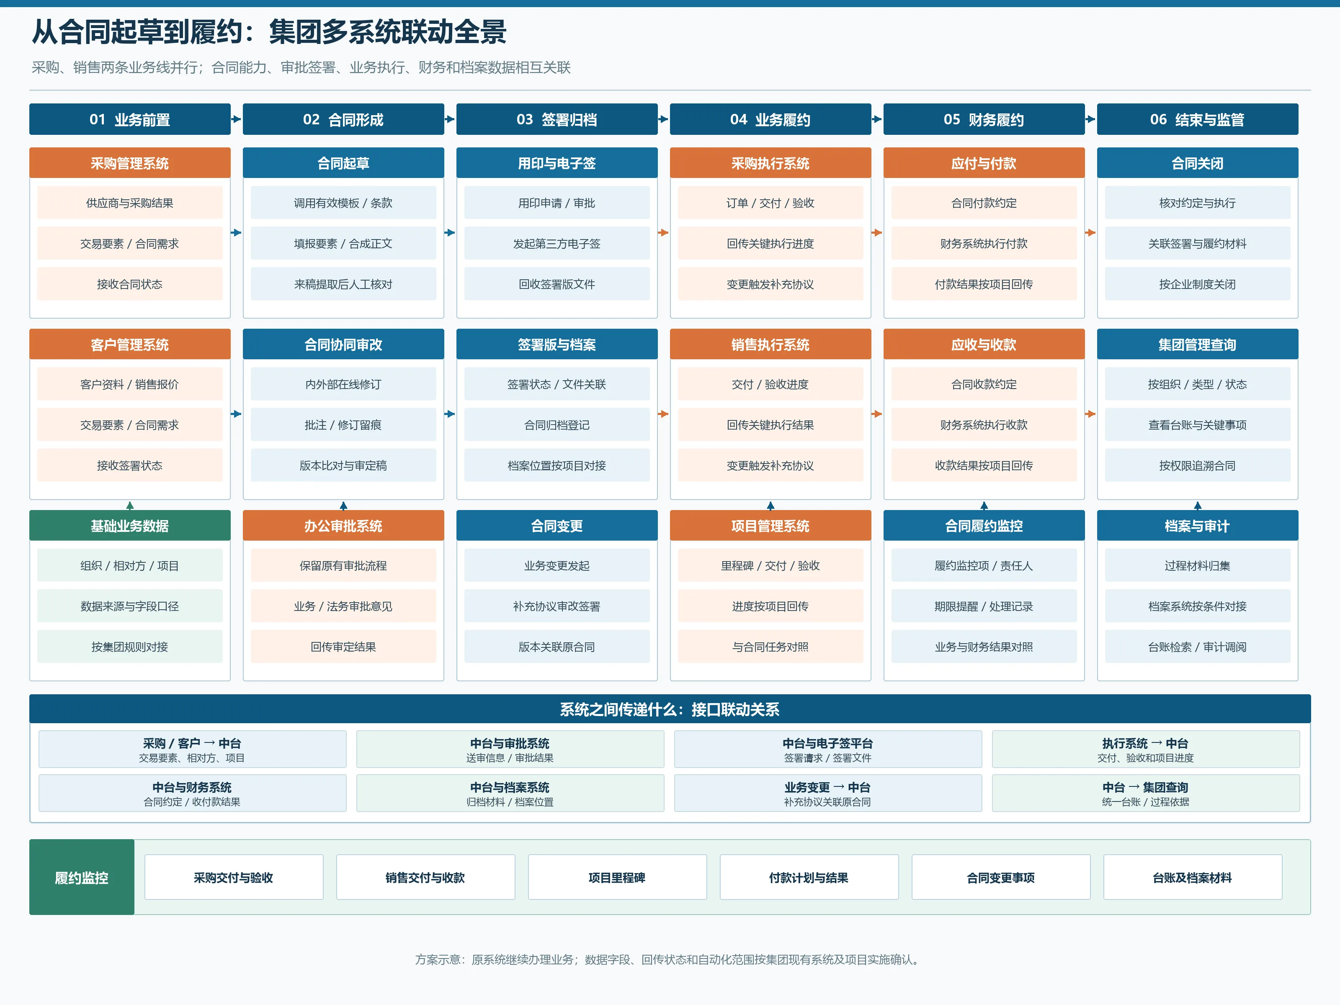Select the 供应商与采购结果 item
1340x1005 pixels.
130,203
